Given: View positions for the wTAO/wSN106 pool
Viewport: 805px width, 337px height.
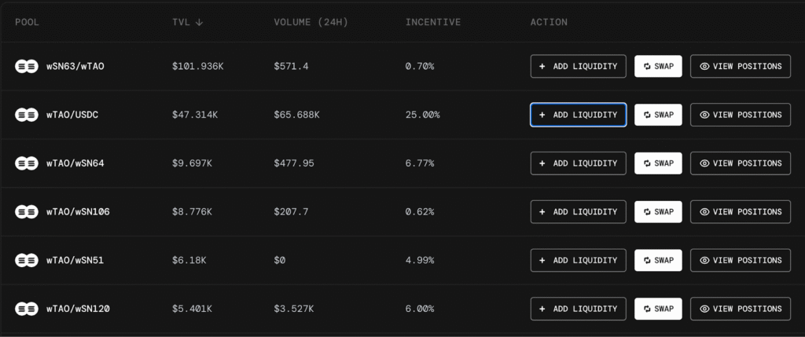Looking at the screenshot, I should coord(741,212).
